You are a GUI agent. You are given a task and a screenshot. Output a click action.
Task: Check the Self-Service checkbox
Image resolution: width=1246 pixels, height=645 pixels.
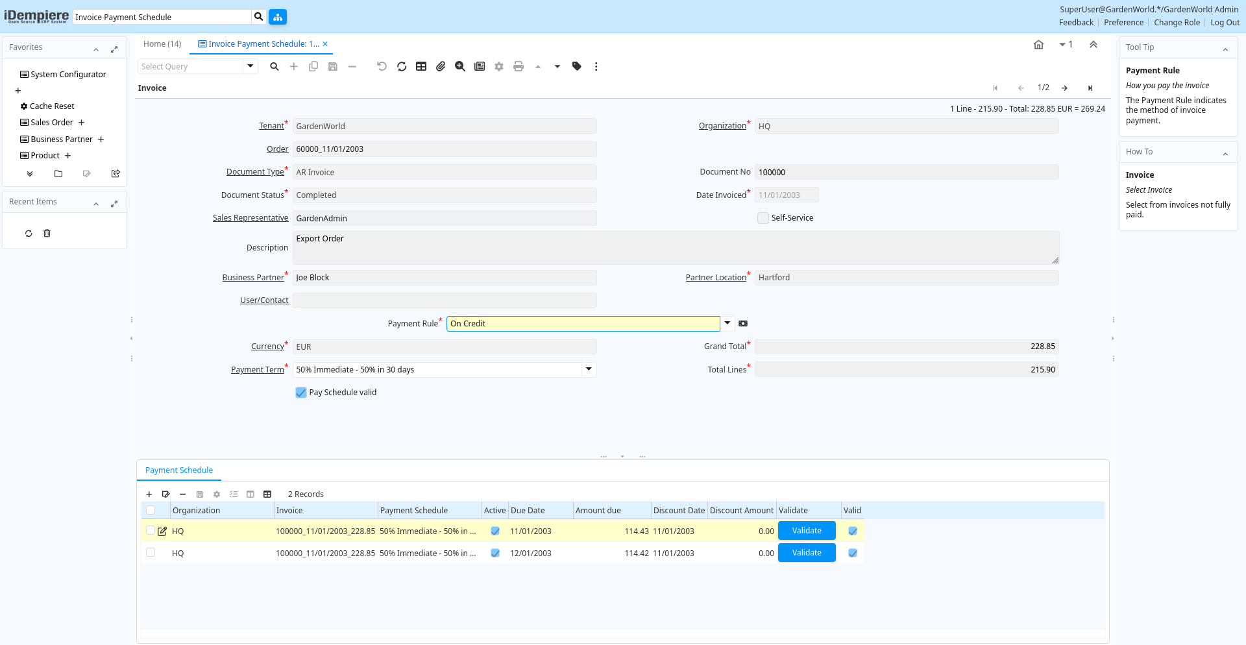[763, 218]
